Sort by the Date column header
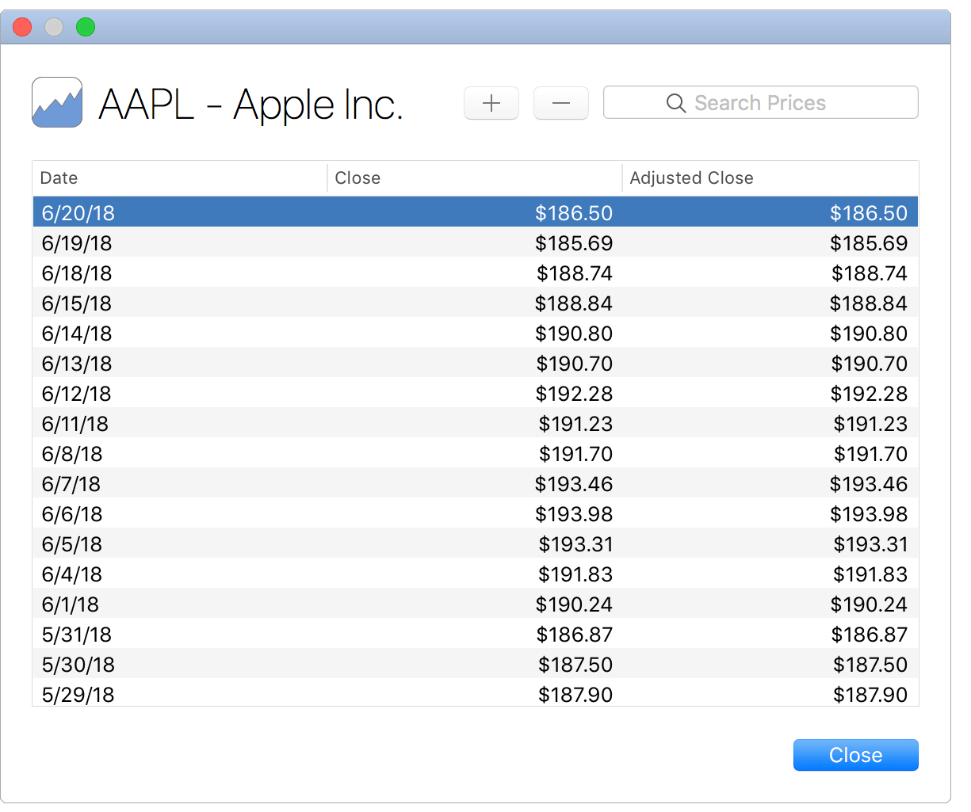The height and width of the screenshot is (812, 971). 179,178
